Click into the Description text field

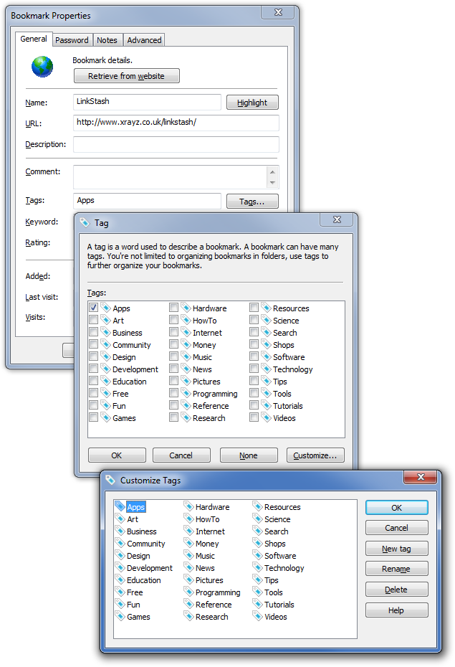pos(176,145)
